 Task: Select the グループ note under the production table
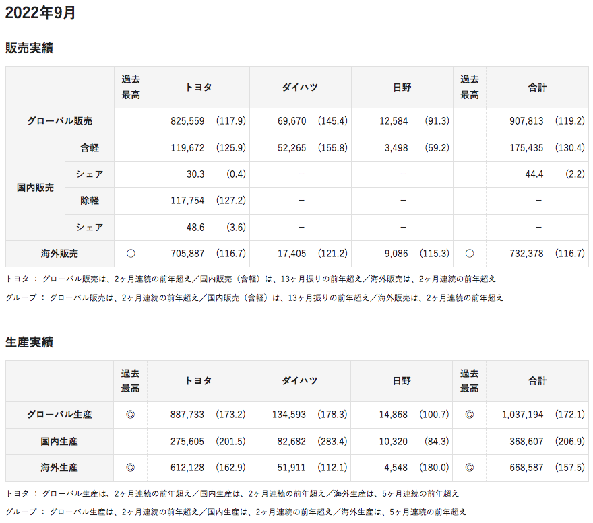click(x=236, y=512)
